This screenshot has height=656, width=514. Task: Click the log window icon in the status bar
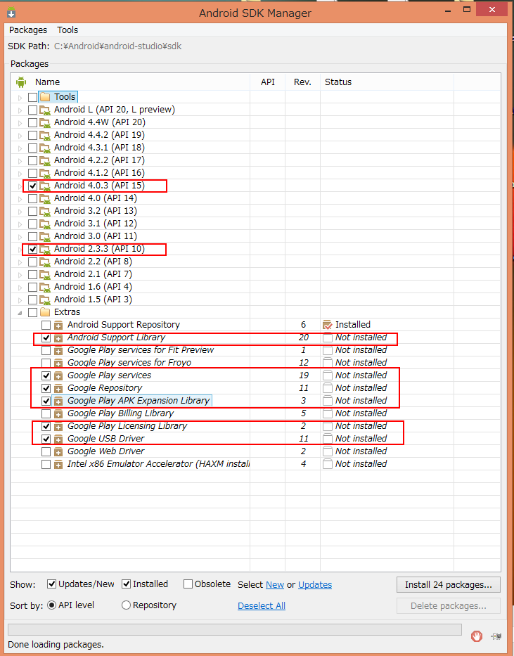(x=496, y=636)
